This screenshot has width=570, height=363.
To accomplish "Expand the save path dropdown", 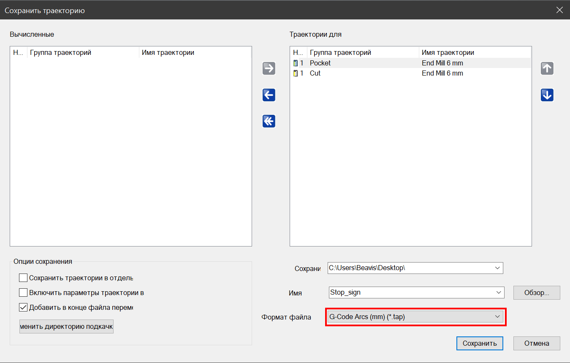I will 497,268.
